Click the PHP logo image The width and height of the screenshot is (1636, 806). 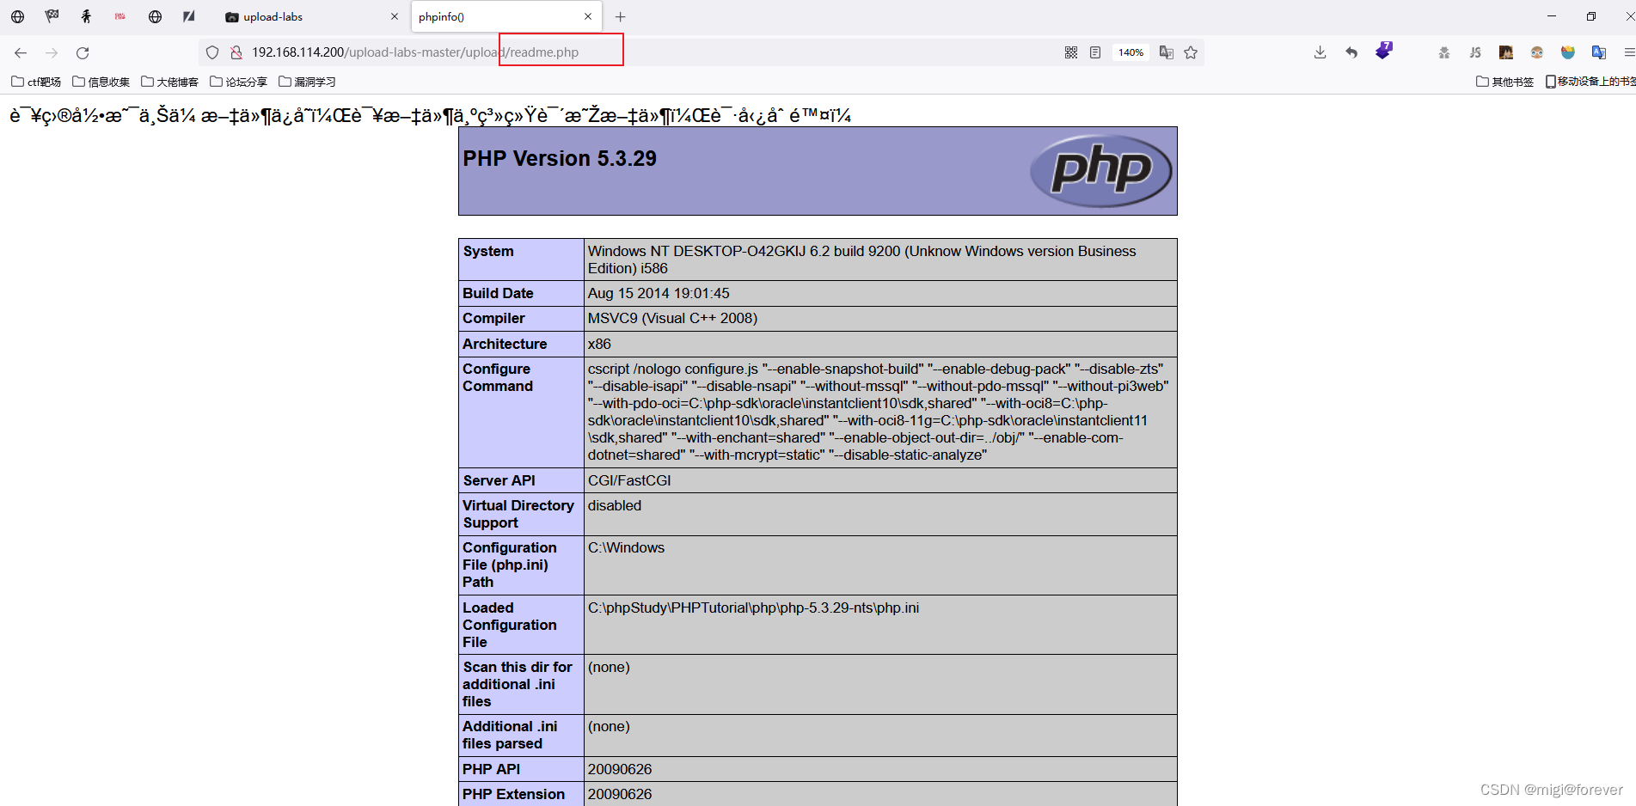[1100, 170]
